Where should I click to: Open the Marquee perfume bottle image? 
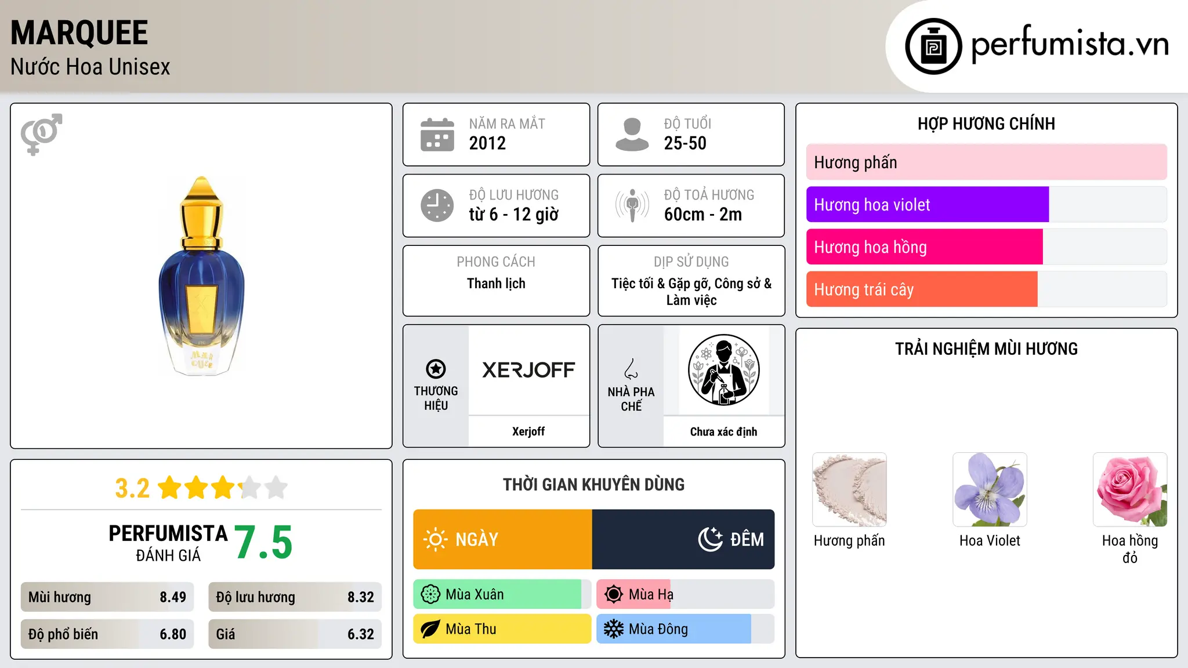click(202, 276)
